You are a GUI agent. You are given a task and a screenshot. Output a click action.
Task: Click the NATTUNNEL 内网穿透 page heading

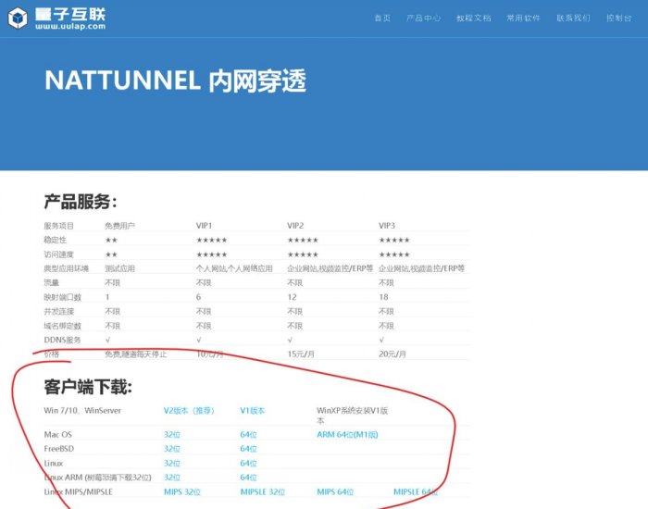click(175, 81)
